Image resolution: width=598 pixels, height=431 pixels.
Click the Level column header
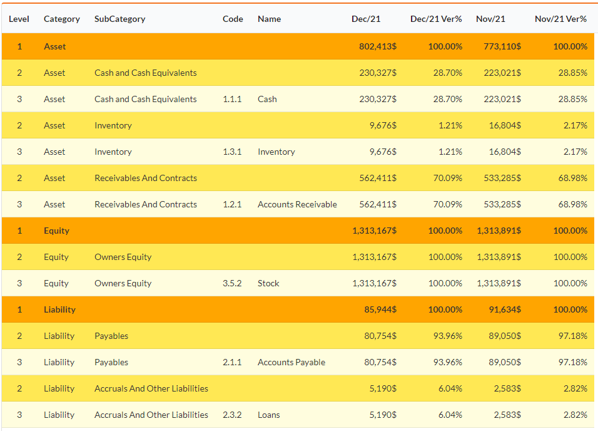pyautogui.click(x=19, y=19)
